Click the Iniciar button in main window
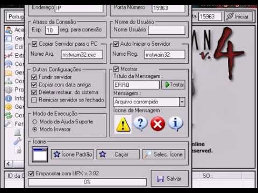This screenshot has width=258, height=193. (x=239, y=17)
